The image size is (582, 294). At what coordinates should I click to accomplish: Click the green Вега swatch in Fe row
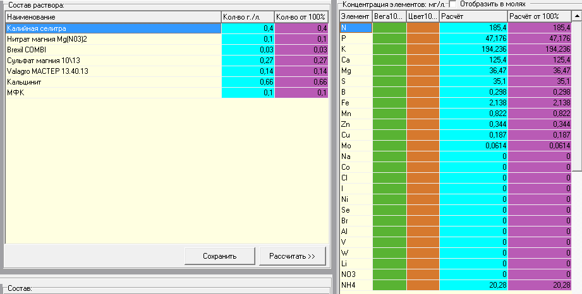coord(389,103)
